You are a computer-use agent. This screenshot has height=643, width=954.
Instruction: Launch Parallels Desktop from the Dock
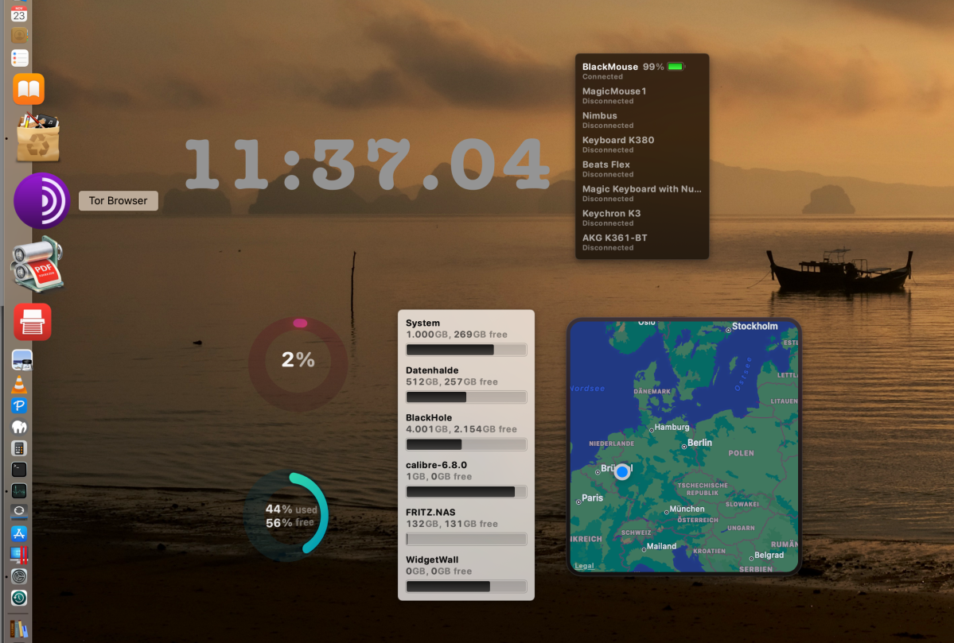pos(19,554)
